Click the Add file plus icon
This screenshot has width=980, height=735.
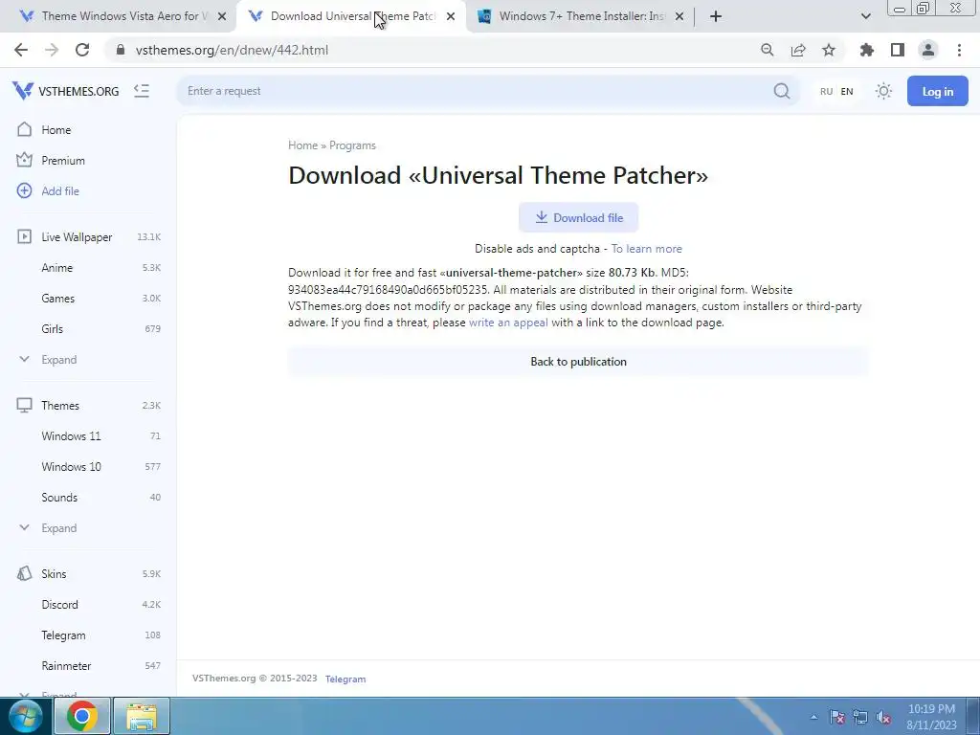coord(24,191)
